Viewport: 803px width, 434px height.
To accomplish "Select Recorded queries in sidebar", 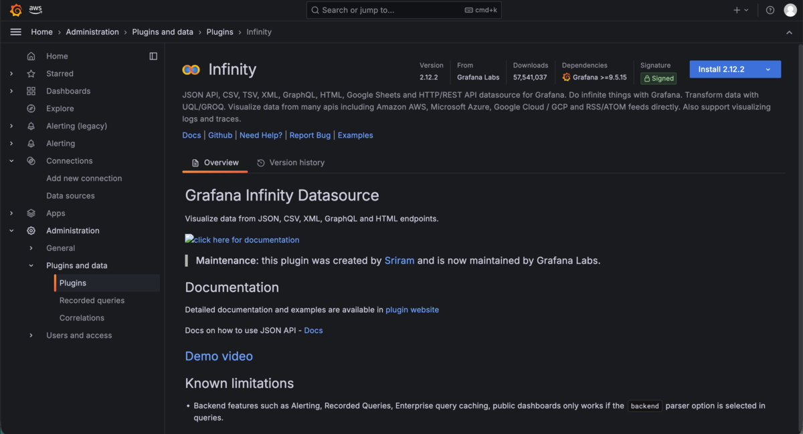I will [92, 300].
